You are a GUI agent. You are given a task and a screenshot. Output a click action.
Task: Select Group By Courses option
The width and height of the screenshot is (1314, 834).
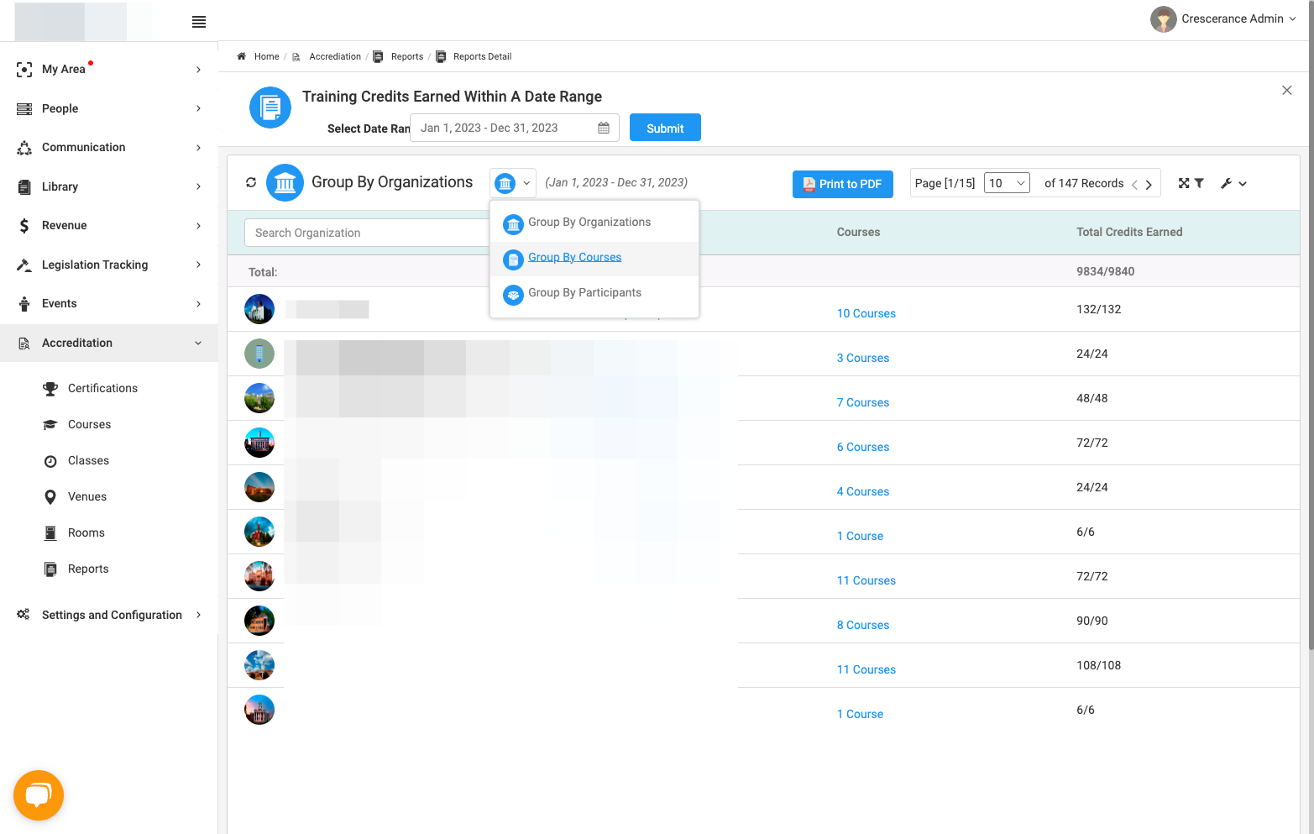point(594,258)
